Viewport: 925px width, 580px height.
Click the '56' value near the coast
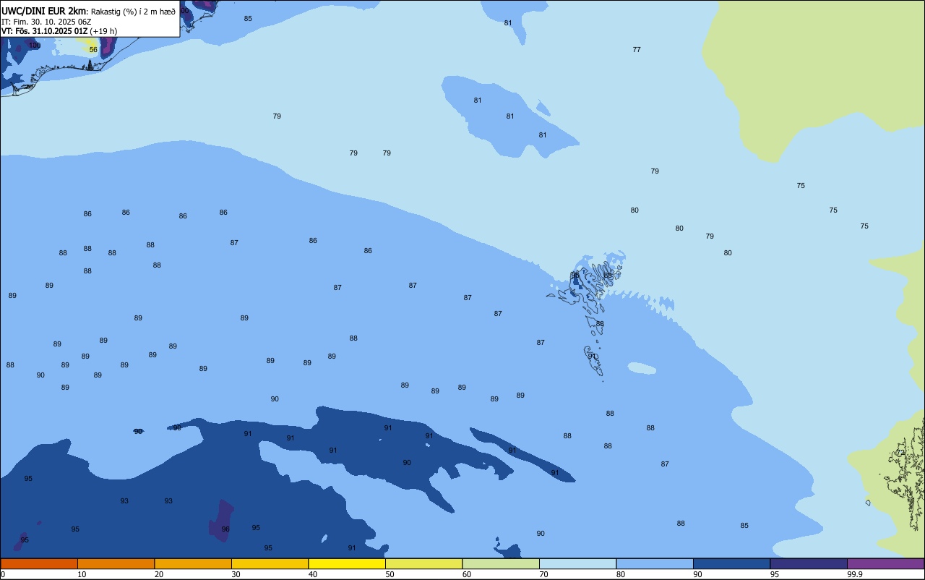pos(93,50)
